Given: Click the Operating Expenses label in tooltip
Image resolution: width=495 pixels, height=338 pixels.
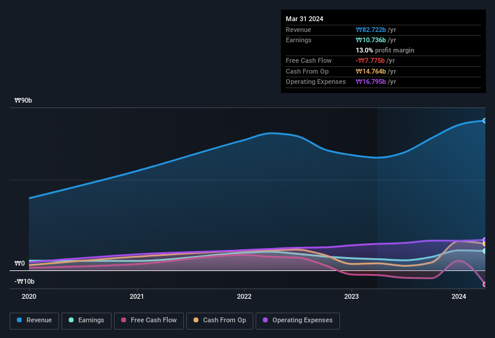Looking at the screenshot, I should click(316, 82).
